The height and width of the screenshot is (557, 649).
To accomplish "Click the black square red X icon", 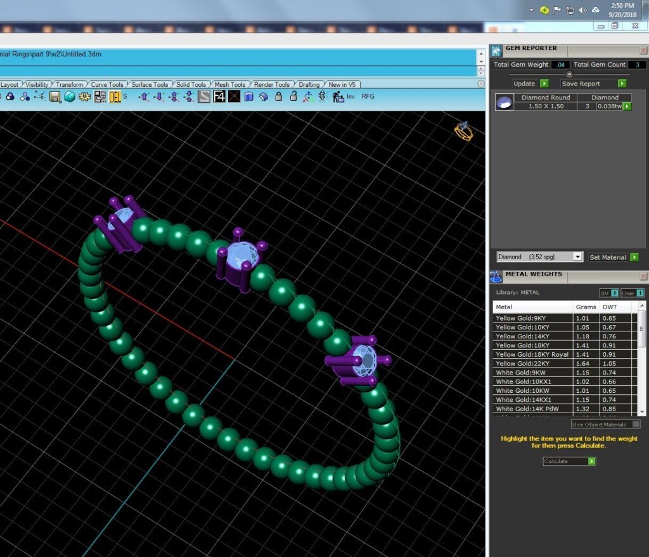I will click(x=234, y=96).
